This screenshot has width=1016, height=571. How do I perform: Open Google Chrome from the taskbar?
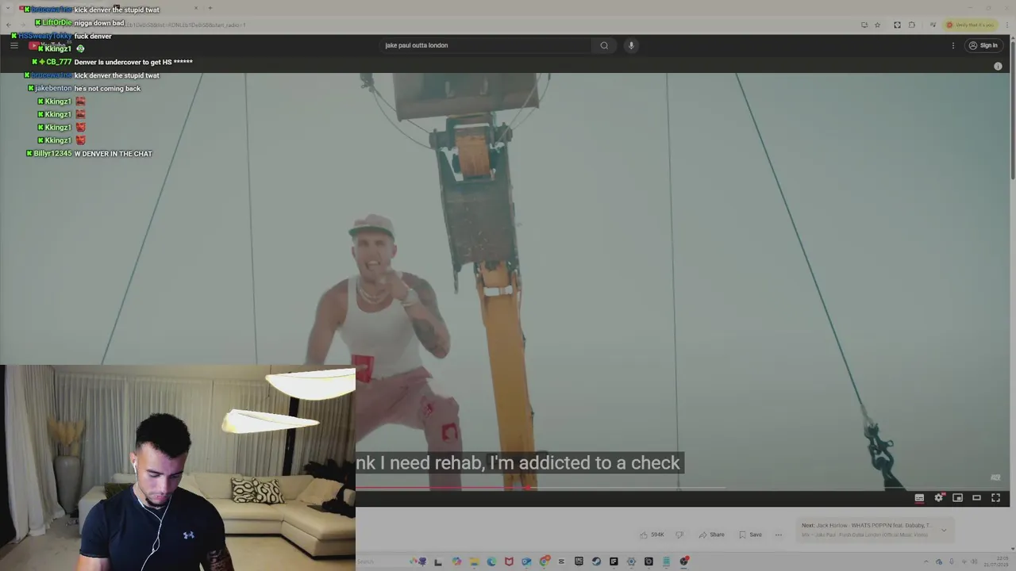click(x=544, y=561)
